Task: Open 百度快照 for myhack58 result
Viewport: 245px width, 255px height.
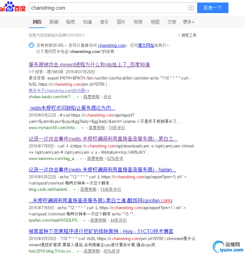Action: [x=97, y=128]
